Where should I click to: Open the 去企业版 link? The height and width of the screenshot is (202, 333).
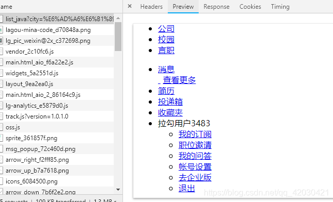pos(195,178)
